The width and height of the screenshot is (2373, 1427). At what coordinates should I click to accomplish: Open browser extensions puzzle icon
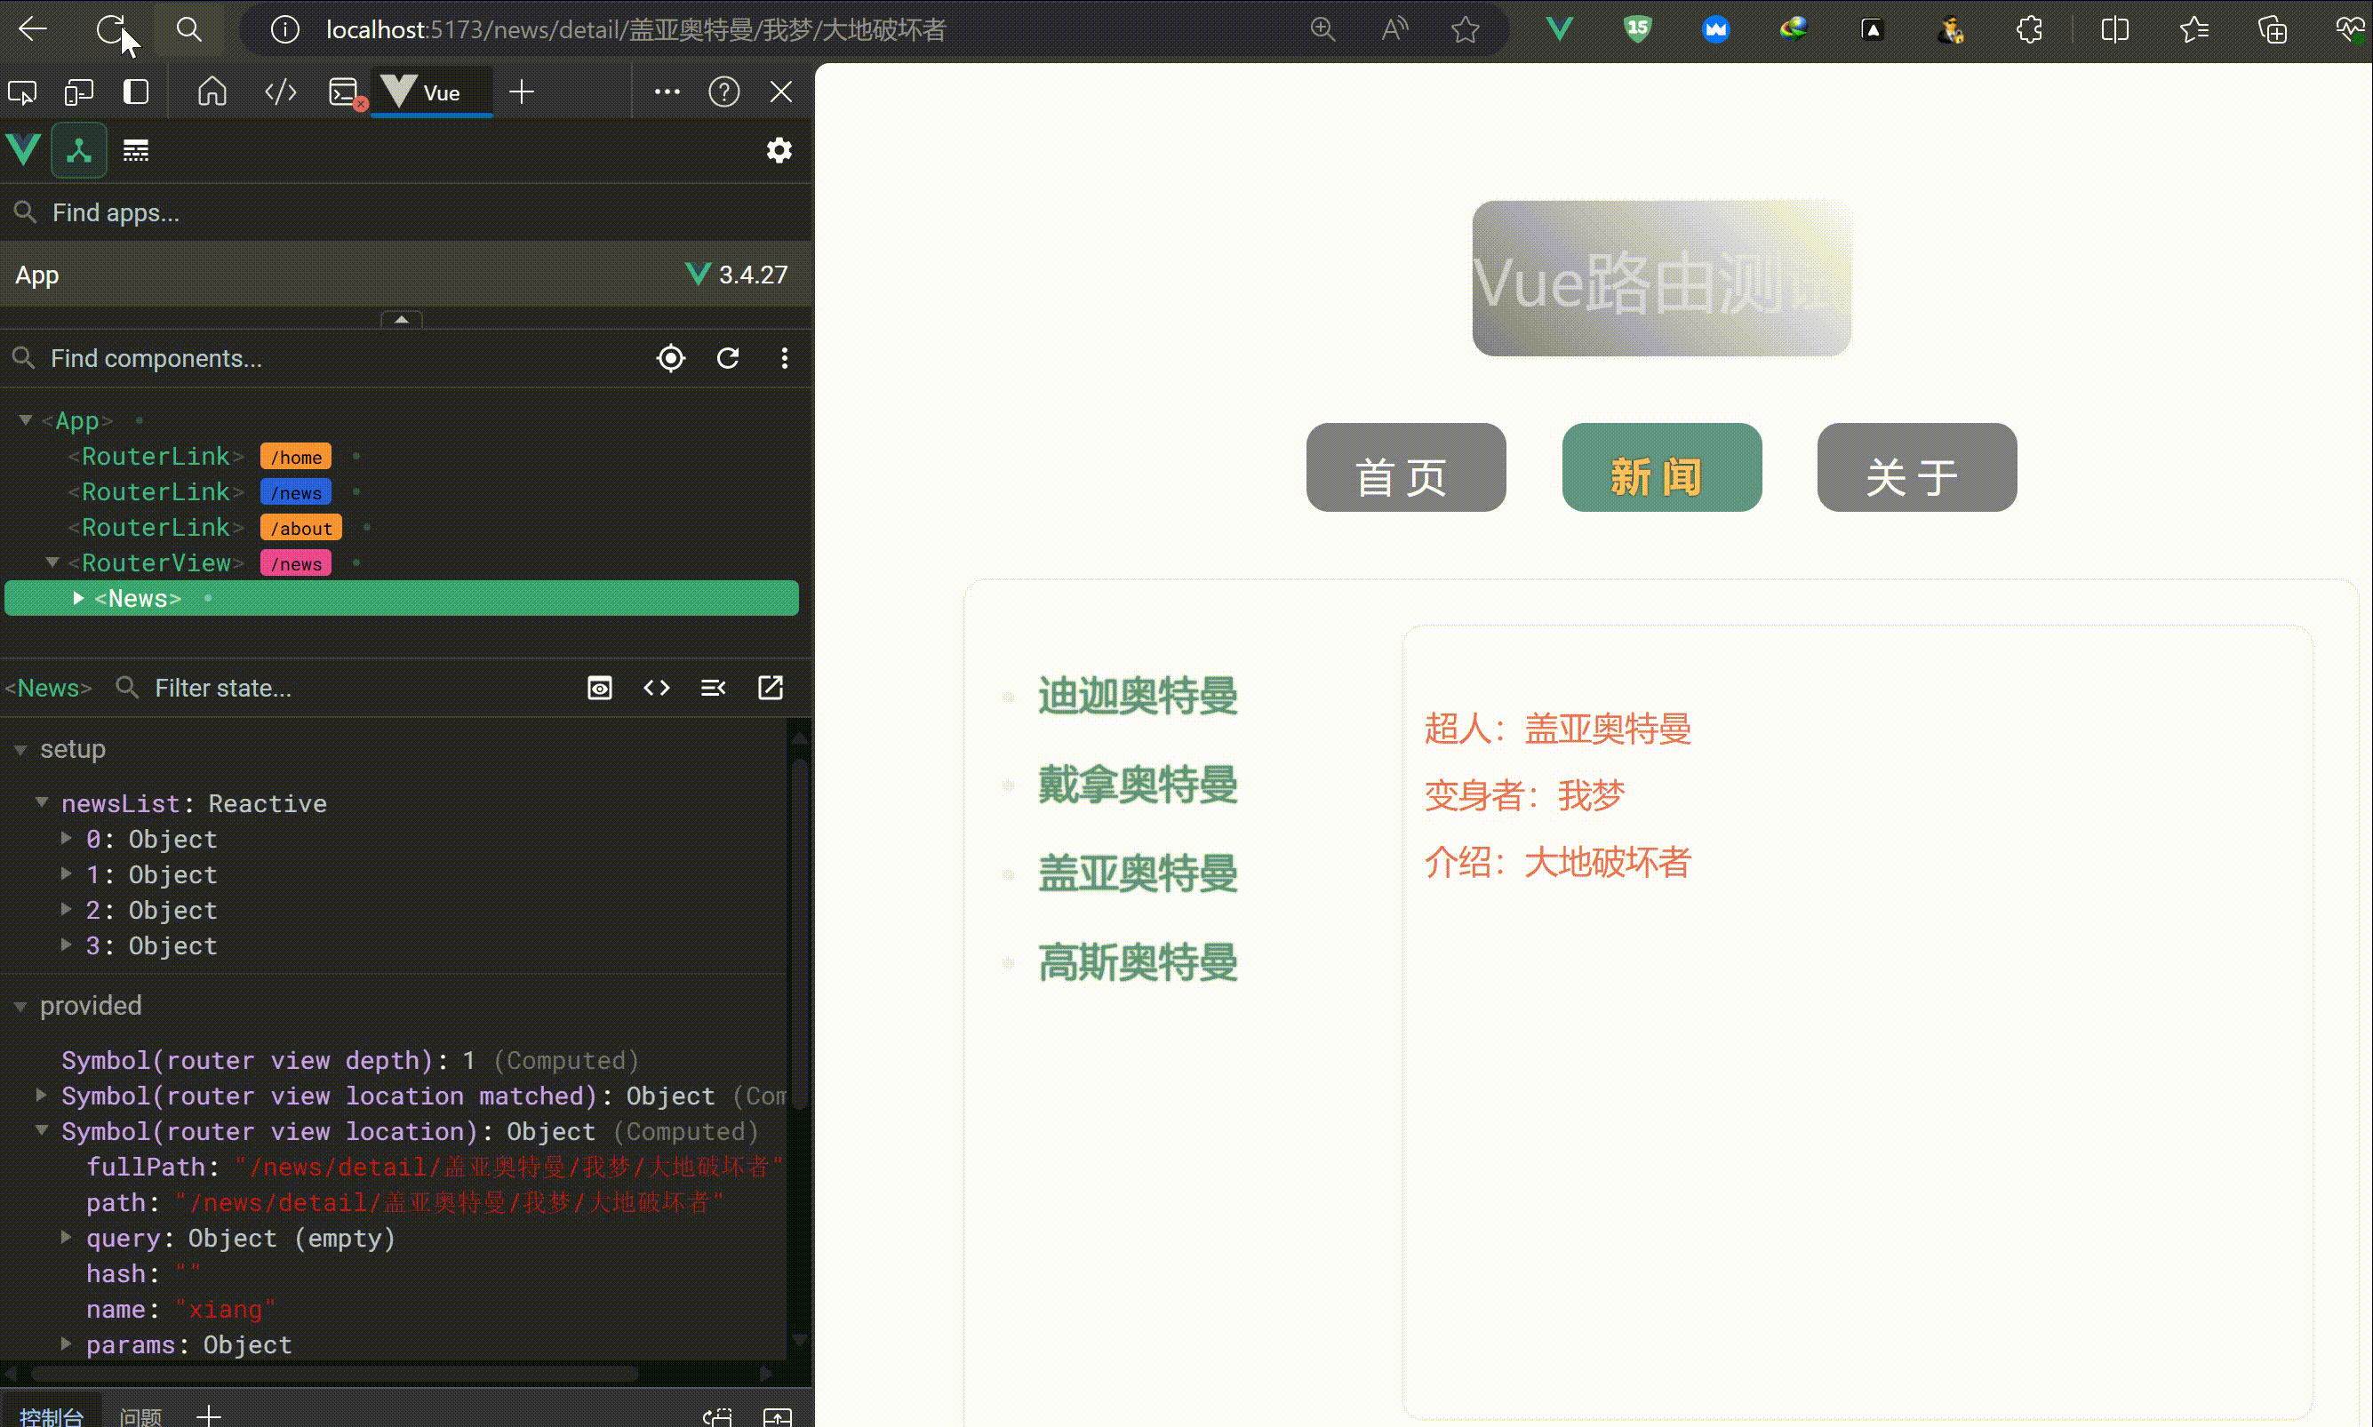2029,30
